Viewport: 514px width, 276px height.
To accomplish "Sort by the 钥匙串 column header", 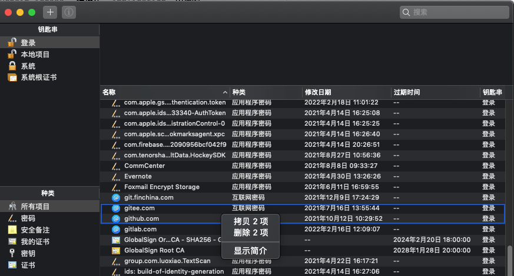I will pyautogui.click(x=493, y=92).
